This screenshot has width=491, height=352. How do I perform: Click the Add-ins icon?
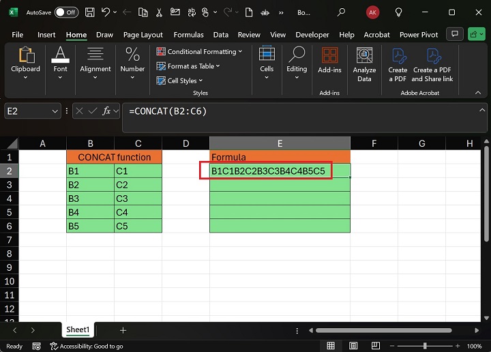click(329, 61)
